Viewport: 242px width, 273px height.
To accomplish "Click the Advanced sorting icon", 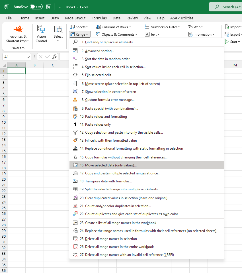I will click(75, 51).
